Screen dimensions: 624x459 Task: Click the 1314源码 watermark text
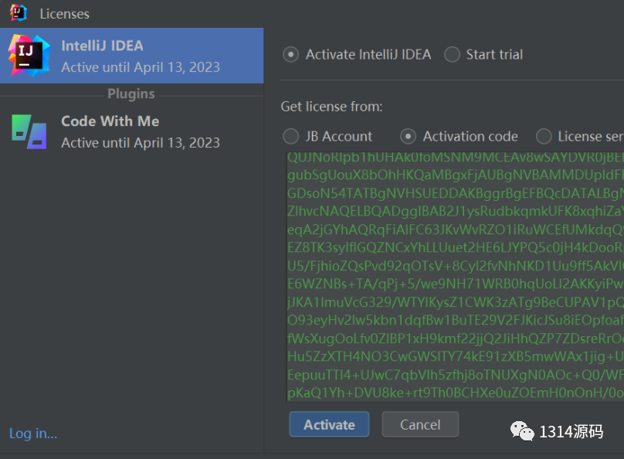click(571, 431)
